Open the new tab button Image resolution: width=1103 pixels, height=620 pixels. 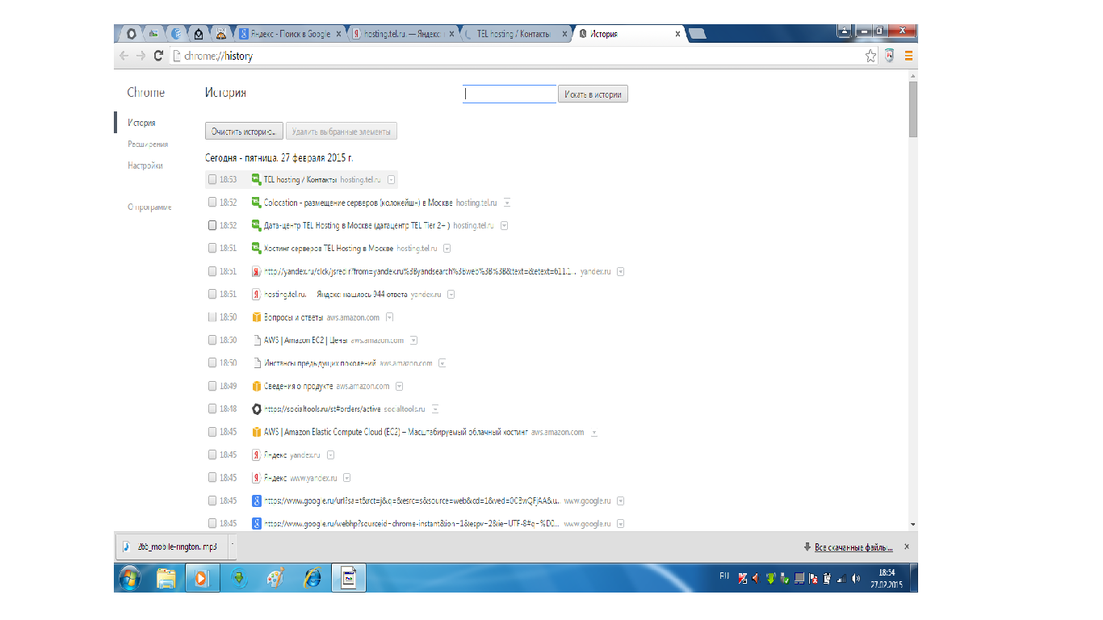[x=697, y=33]
